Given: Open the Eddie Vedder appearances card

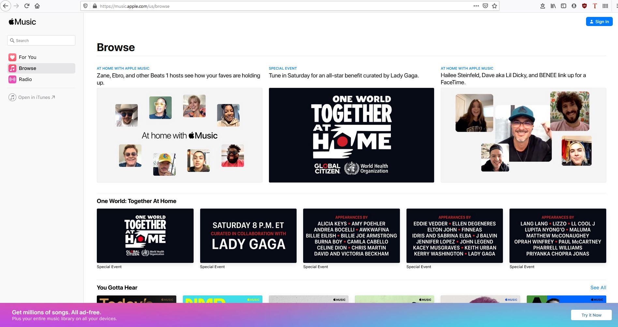Looking at the screenshot, I should point(455,236).
